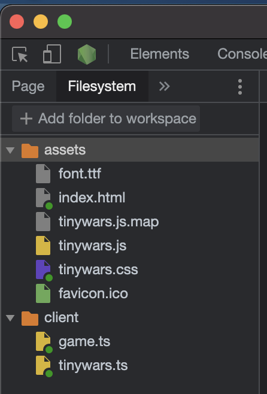Open the Elements panel tab

160,54
